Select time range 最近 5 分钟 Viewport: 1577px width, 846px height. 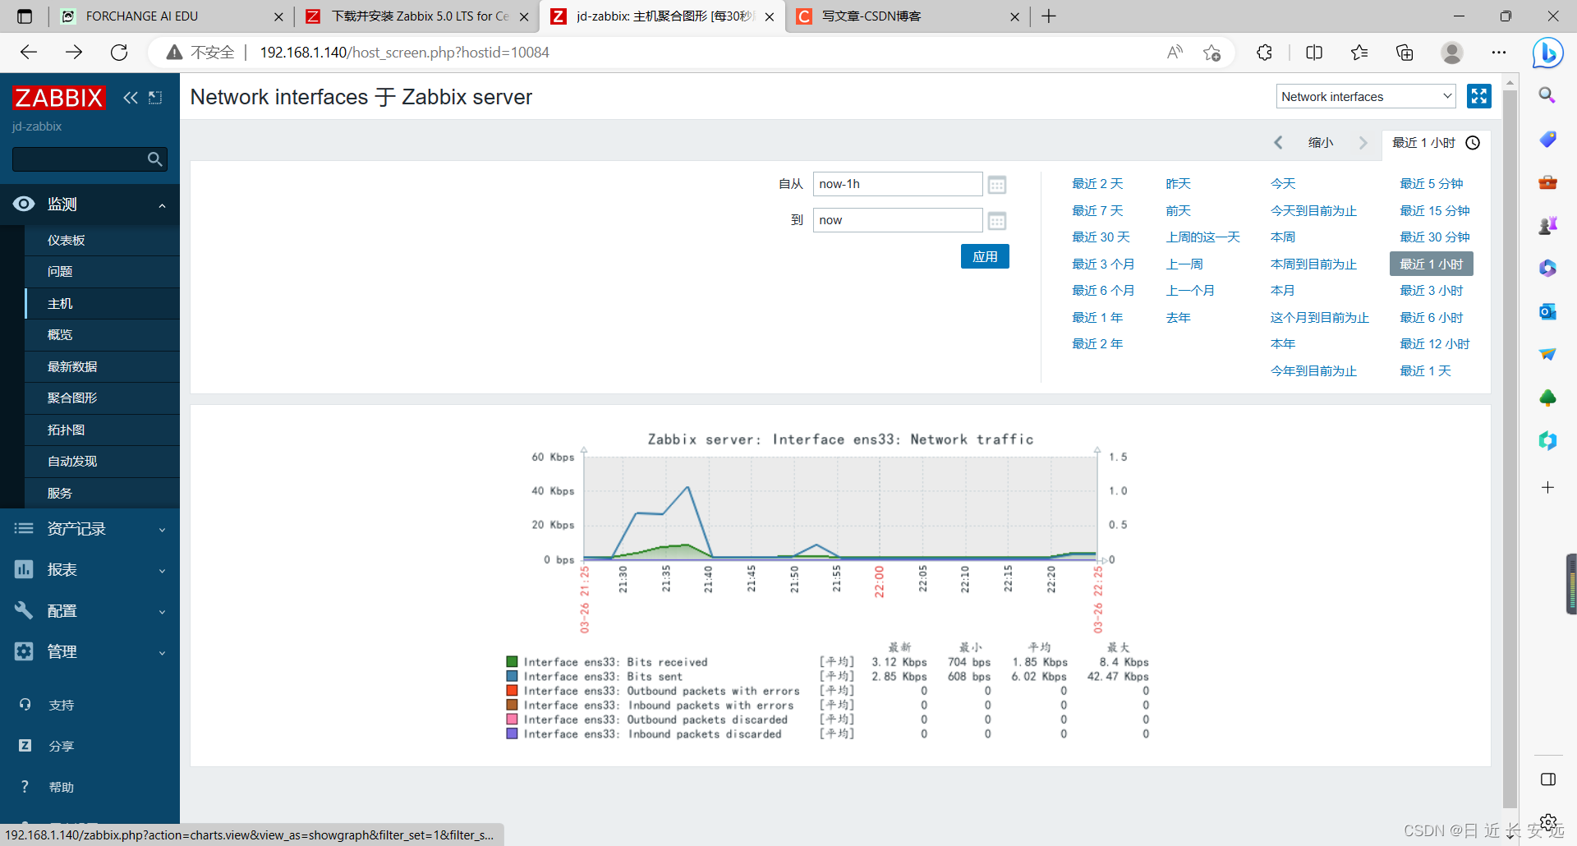1432,184
